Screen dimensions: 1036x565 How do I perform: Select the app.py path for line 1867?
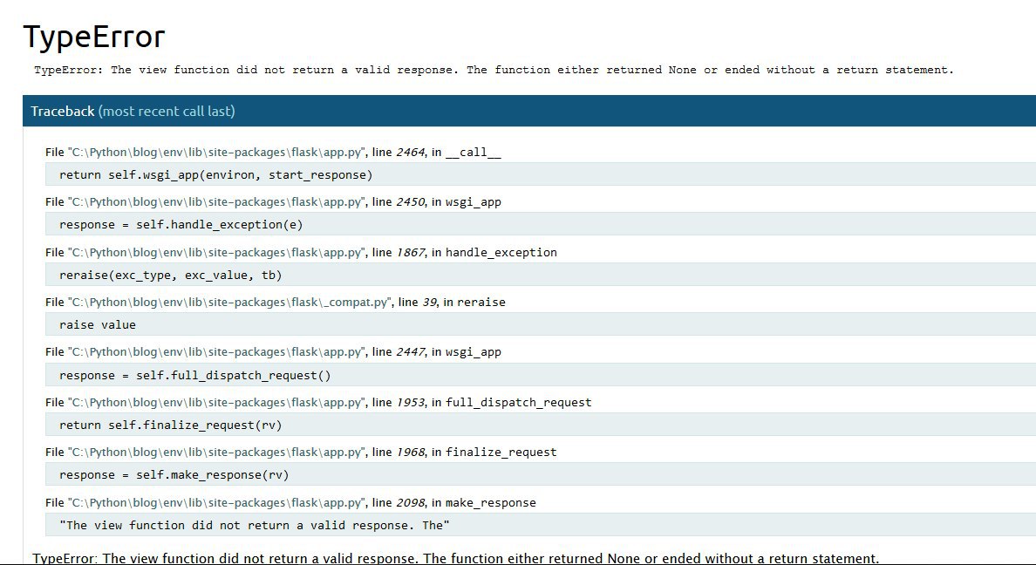[x=216, y=252]
